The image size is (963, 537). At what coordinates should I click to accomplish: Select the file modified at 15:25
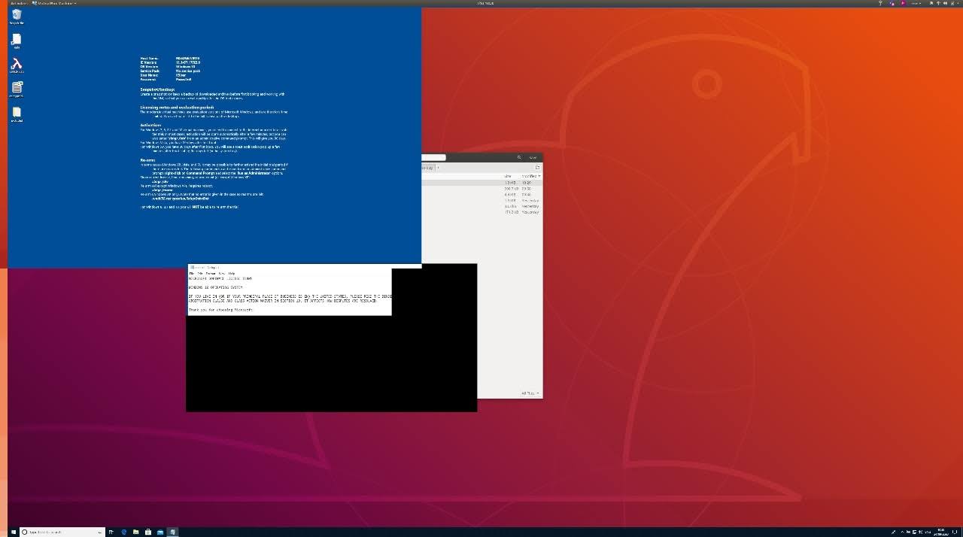coord(481,183)
